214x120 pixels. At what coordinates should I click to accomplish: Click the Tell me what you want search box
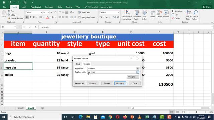tap(99, 7)
